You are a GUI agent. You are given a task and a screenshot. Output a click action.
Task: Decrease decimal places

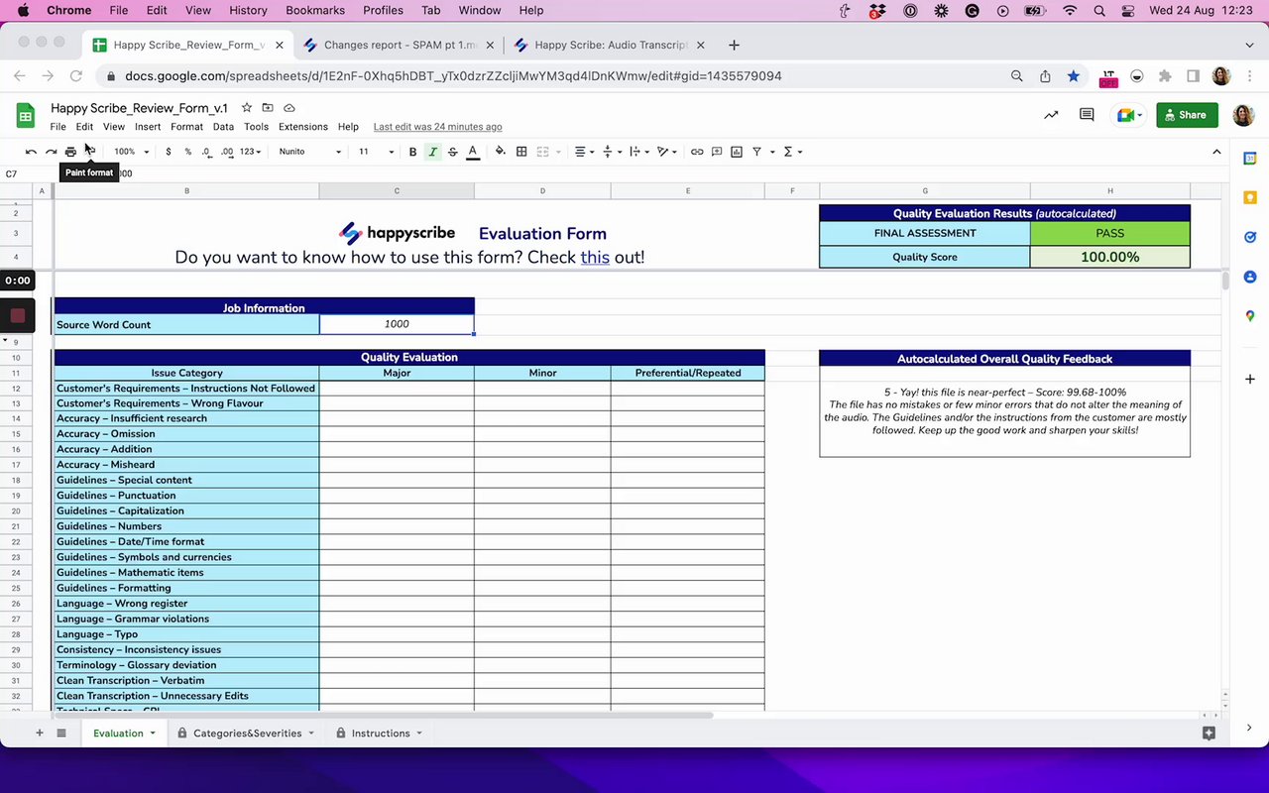coord(206,152)
